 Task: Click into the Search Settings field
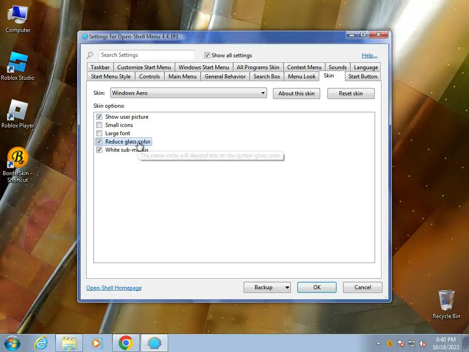146,55
